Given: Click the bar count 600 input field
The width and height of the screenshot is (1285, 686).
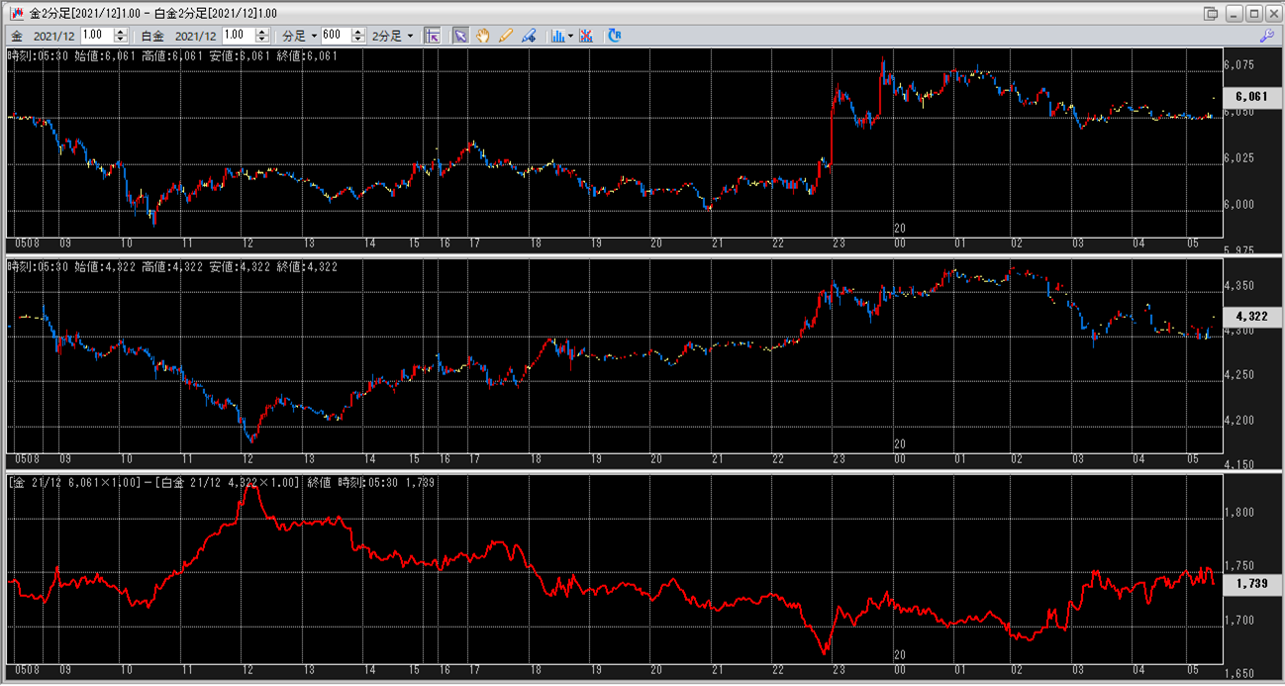Looking at the screenshot, I should point(333,36).
